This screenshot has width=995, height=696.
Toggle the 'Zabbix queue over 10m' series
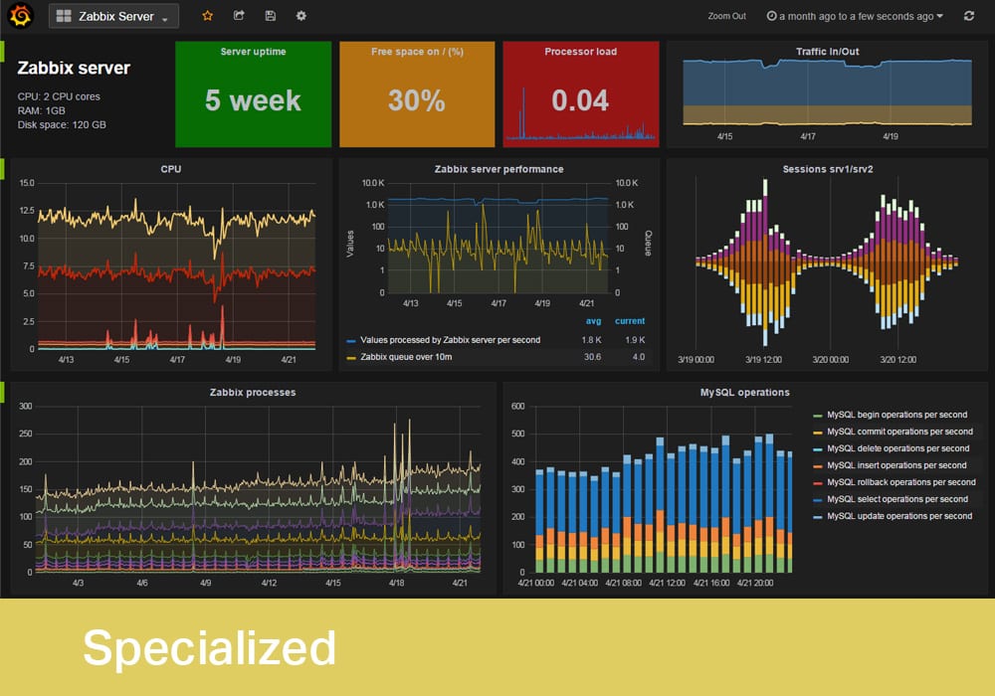pos(406,357)
